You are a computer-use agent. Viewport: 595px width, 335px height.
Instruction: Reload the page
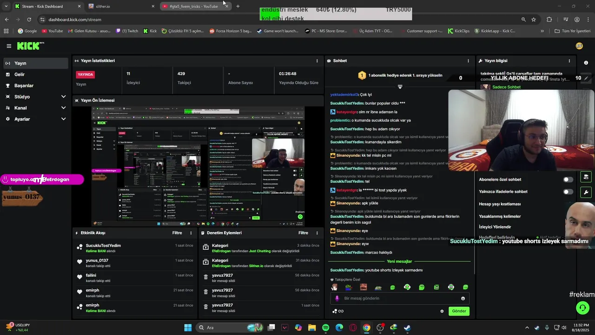coord(29,20)
